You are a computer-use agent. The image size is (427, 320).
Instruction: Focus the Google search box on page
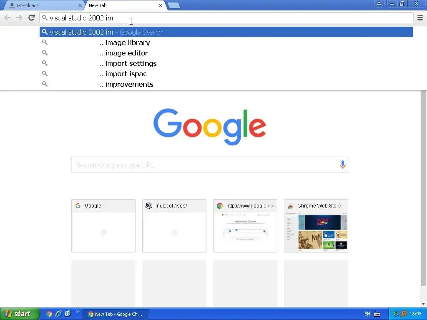click(x=210, y=165)
